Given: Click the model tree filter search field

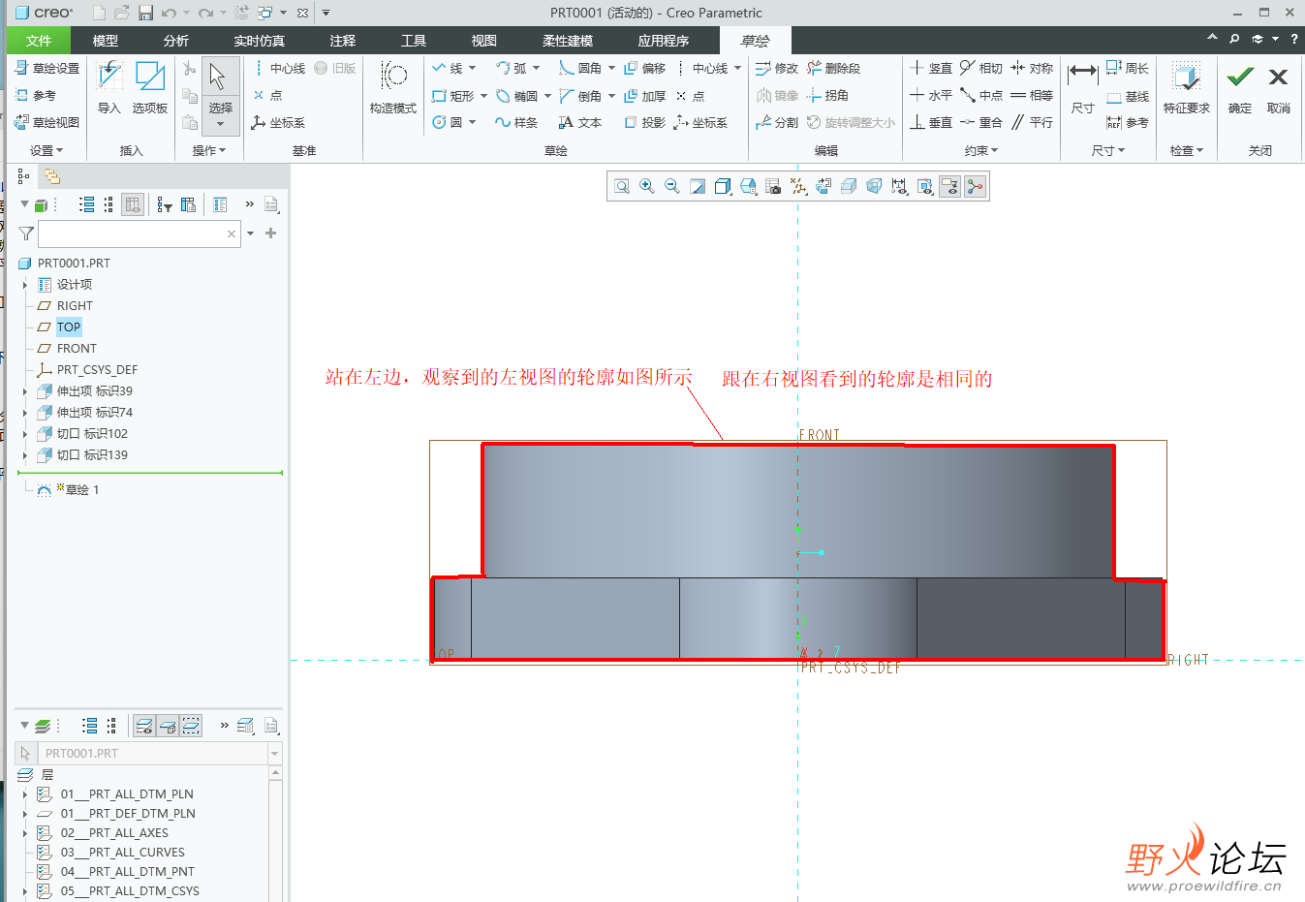Looking at the screenshot, I should click(140, 233).
